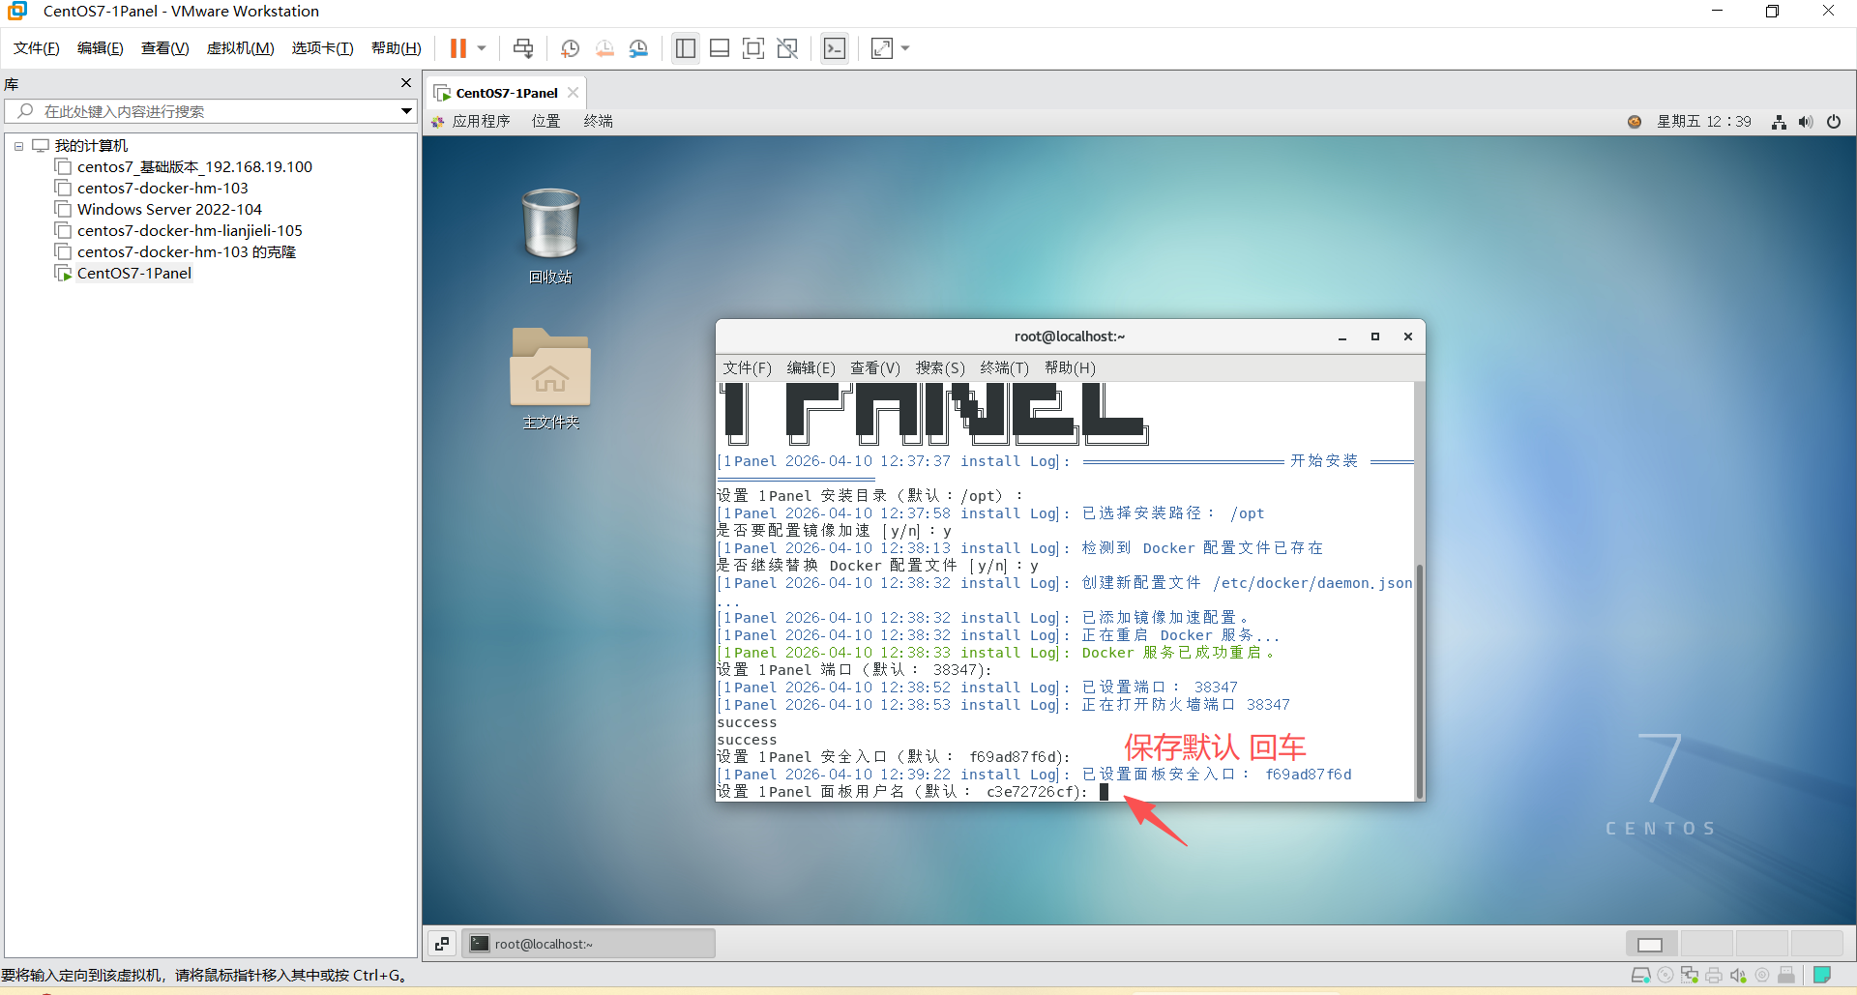This screenshot has height=995, width=1857.
Task: Click the volume icon in CentOS panel
Action: coord(1806,122)
